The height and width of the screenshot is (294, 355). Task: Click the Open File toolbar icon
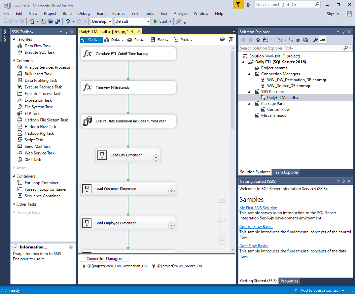(x=43, y=21)
